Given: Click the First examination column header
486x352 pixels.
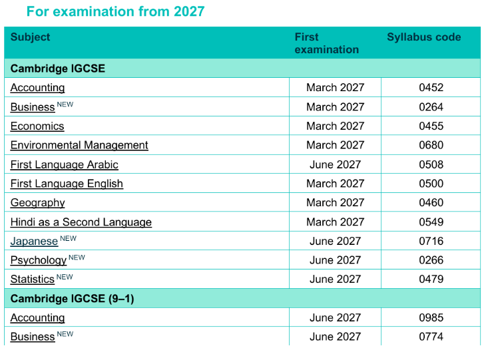Looking at the screenshot, I should pos(326,43).
